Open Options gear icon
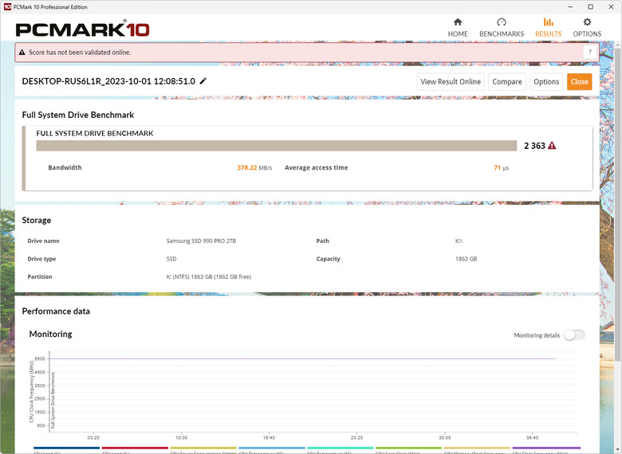The image size is (622, 454). (587, 22)
